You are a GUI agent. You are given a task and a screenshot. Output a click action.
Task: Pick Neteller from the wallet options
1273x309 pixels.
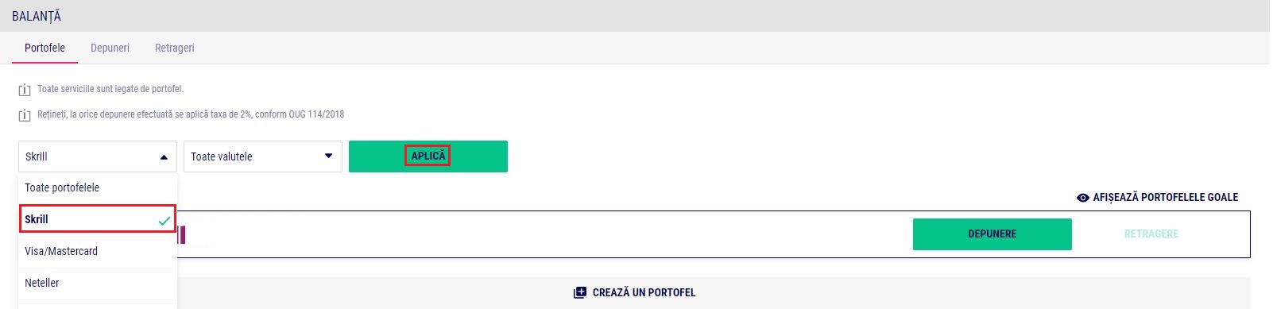(98, 284)
